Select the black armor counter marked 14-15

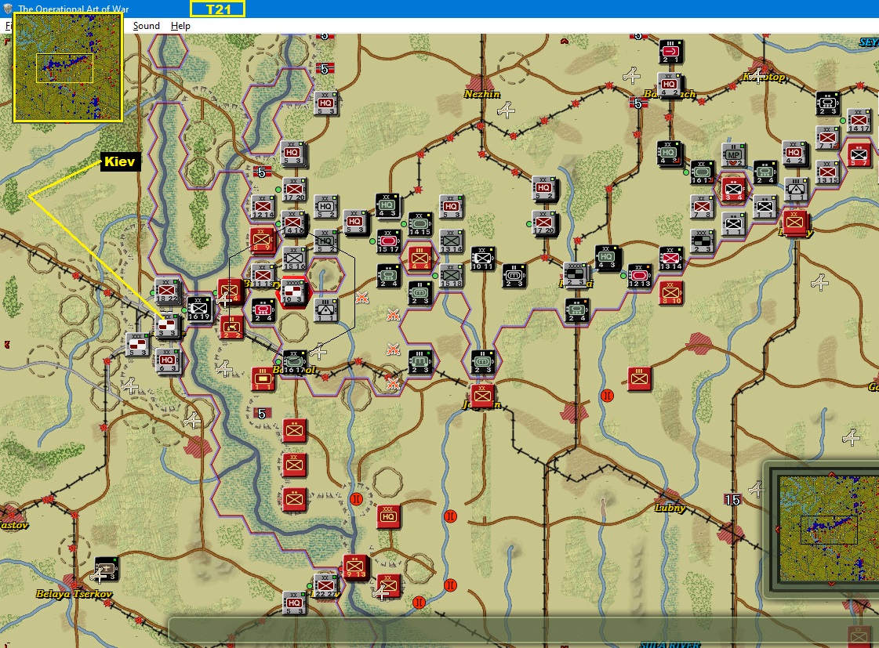(x=420, y=224)
